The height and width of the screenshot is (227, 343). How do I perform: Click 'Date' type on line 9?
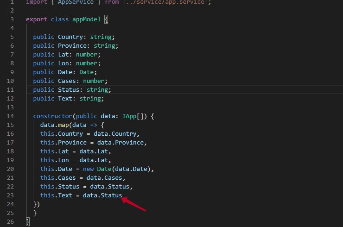coord(86,72)
